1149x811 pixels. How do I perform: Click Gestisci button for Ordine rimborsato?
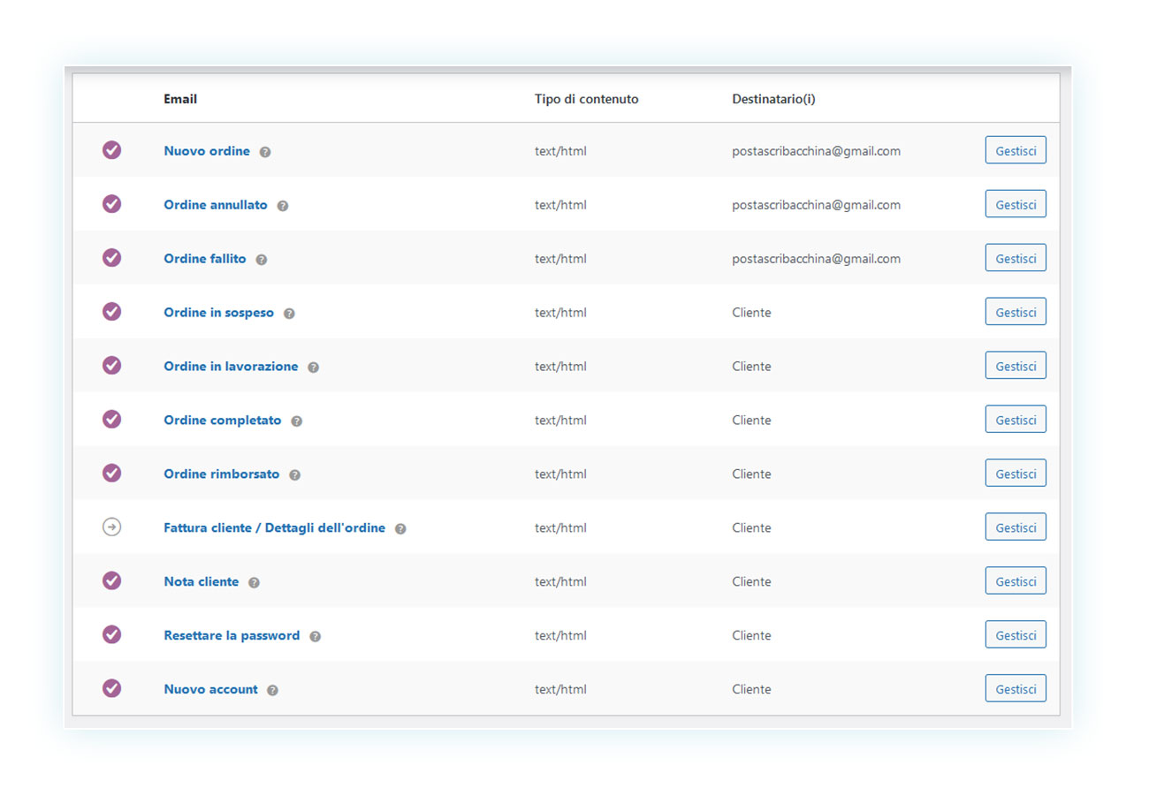pos(1016,474)
